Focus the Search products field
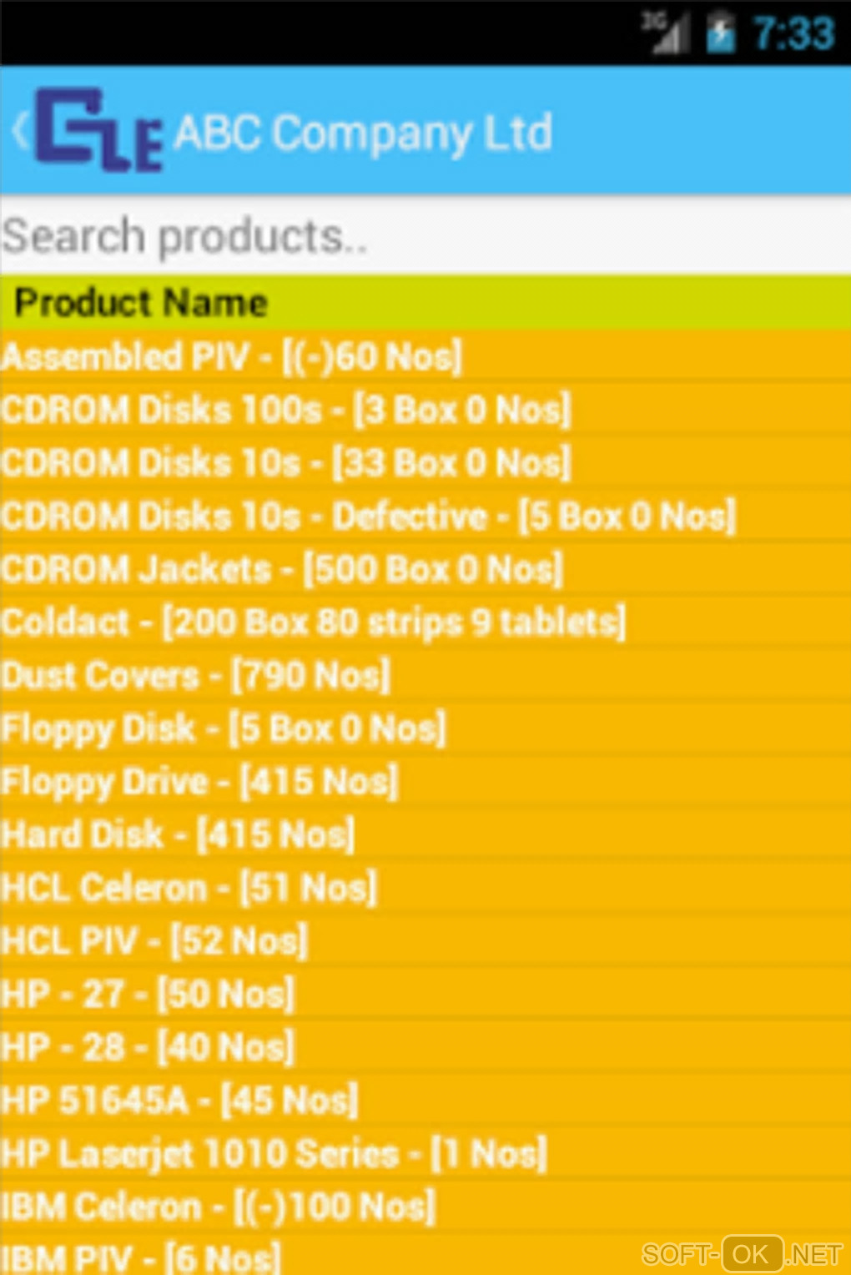This screenshot has height=1275, width=851. pyautogui.click(x=425, y=236)
